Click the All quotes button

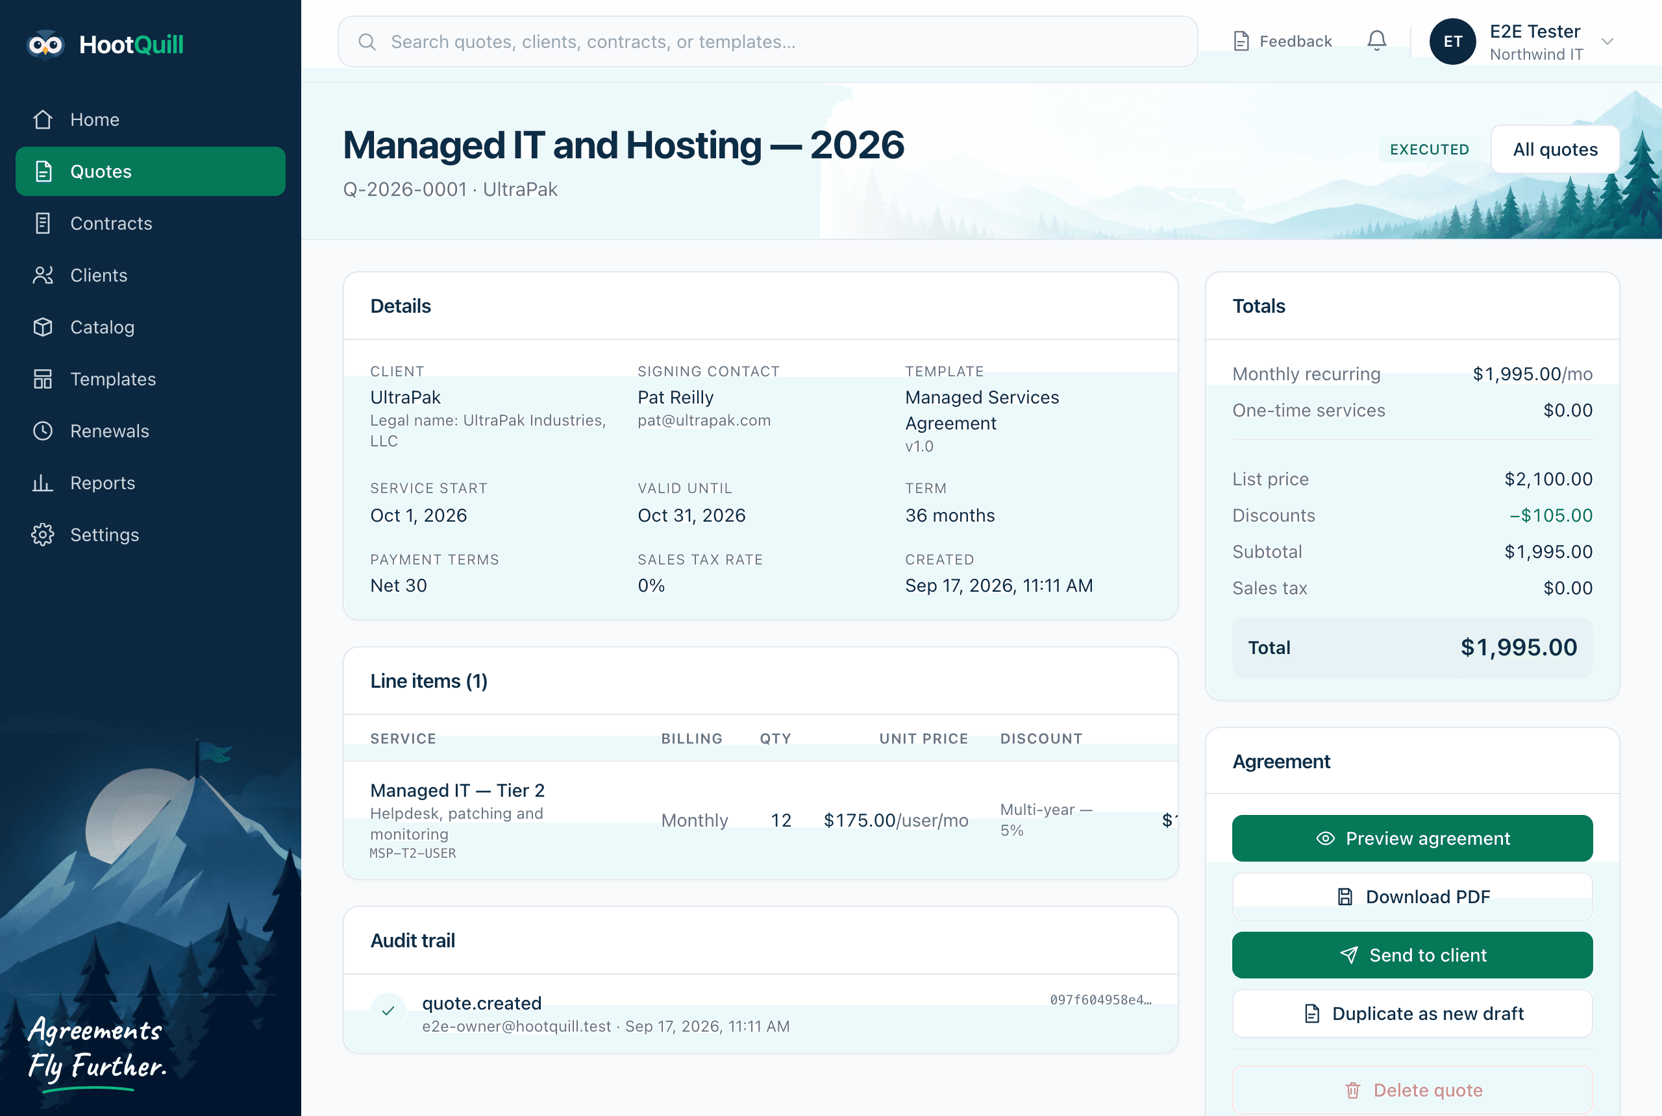coord(1555,149)
